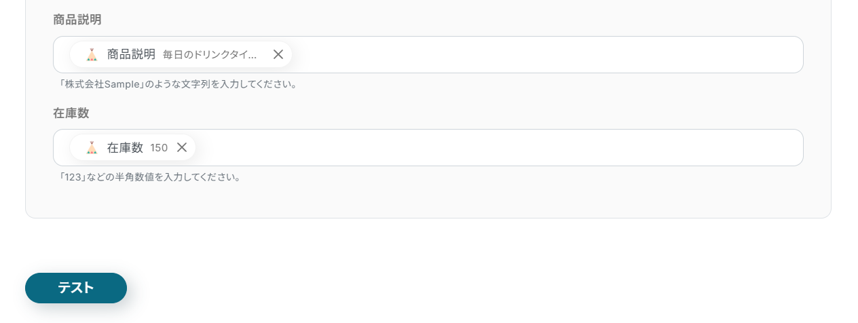Place cursor just after the 商品説明 chip
Viewport: 858px width, 323px height.
click(x=302, y=54)
